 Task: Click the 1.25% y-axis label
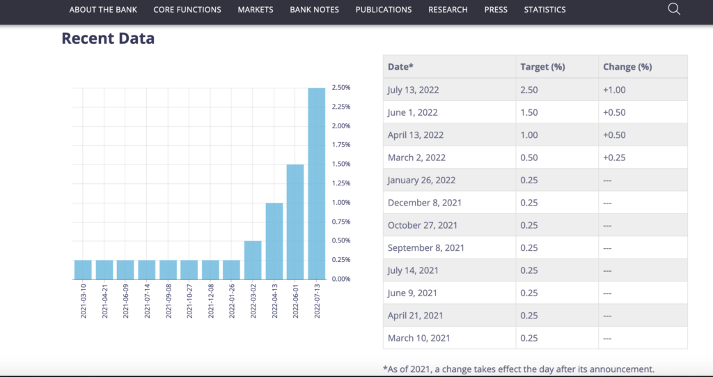pyautogui.click(x=341, y=183)
